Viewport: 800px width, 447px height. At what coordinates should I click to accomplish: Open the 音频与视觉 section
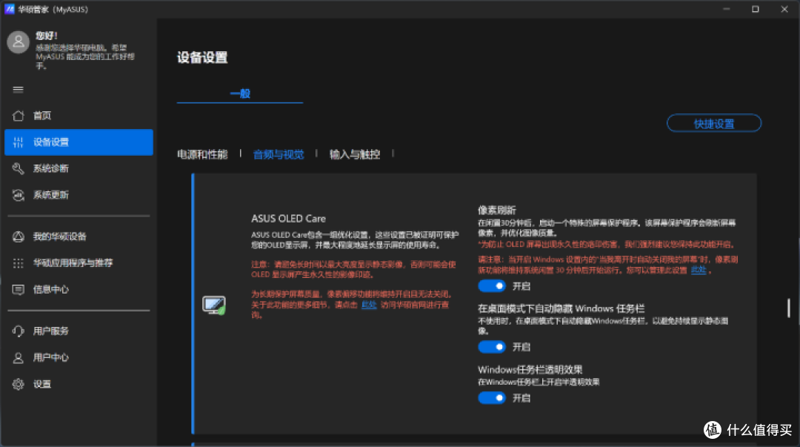(x=279, y=154)
